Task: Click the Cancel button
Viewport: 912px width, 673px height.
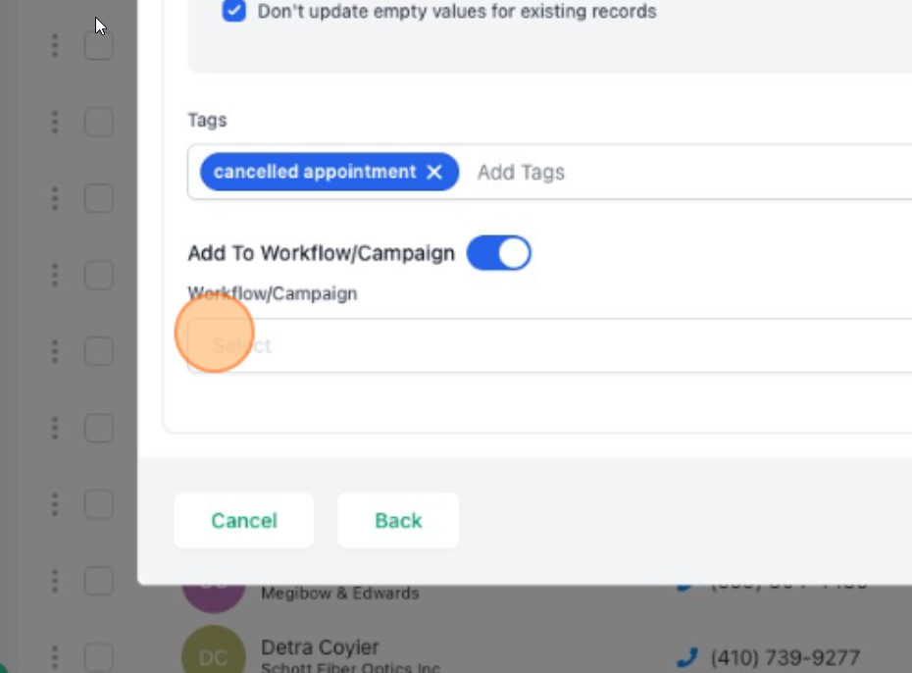Action: click(244, 521)
